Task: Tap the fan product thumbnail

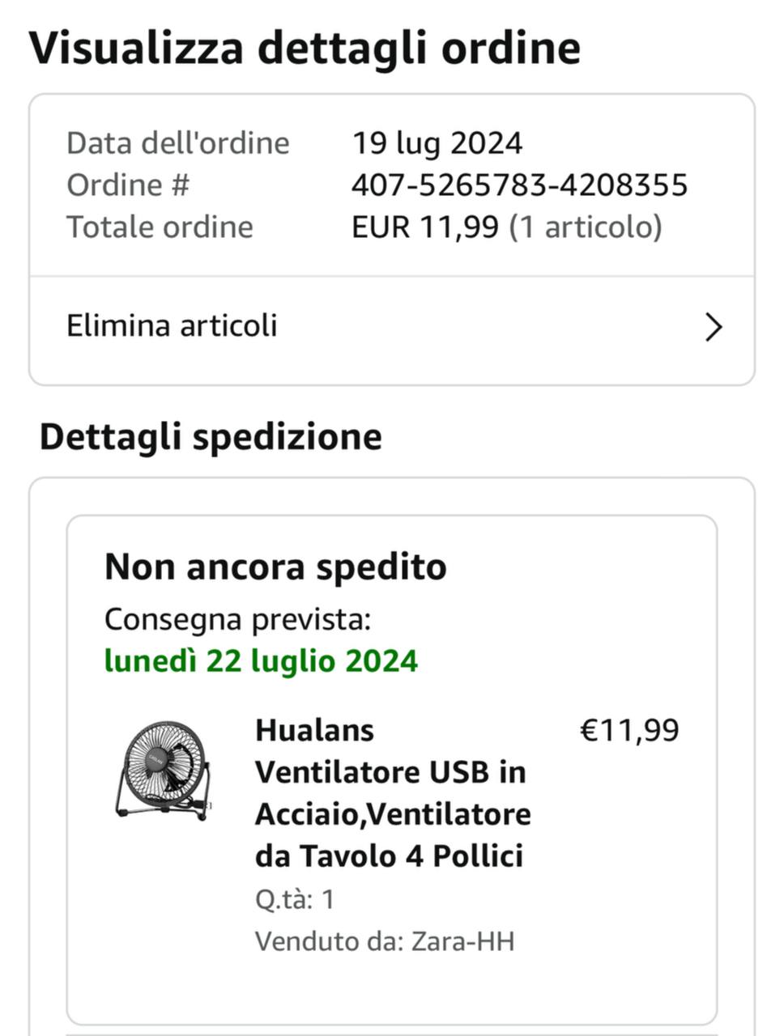Action: (164, 770)
